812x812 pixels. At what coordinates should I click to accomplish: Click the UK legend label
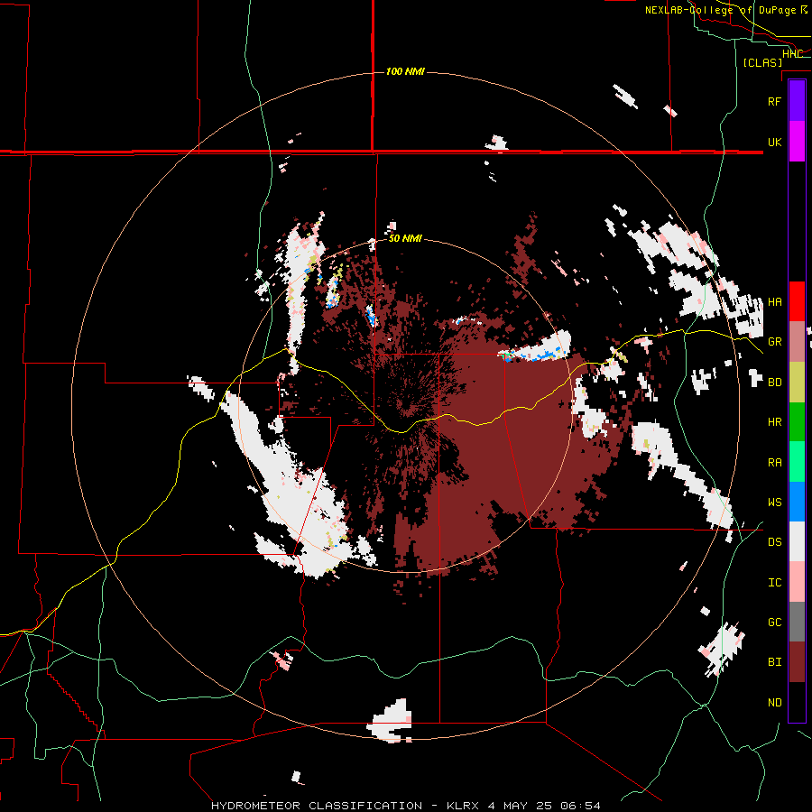(774, 142)
